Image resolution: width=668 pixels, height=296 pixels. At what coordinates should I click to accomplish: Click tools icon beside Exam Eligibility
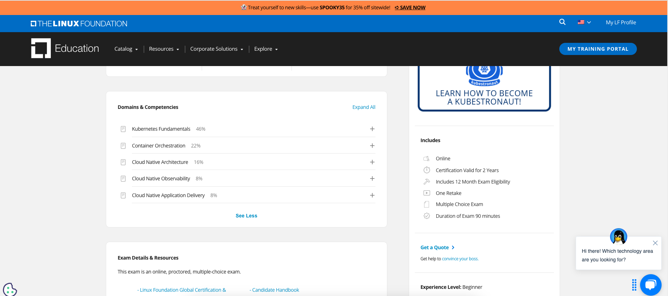427,181
